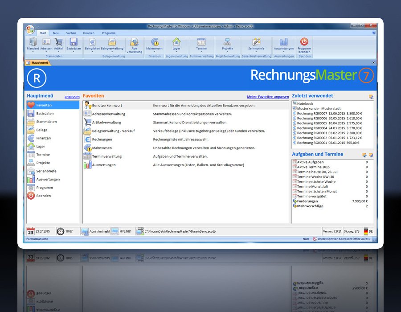
Task: Expand the Lager ribbon dropdown arrow
Action: click(x=176, y=52)
